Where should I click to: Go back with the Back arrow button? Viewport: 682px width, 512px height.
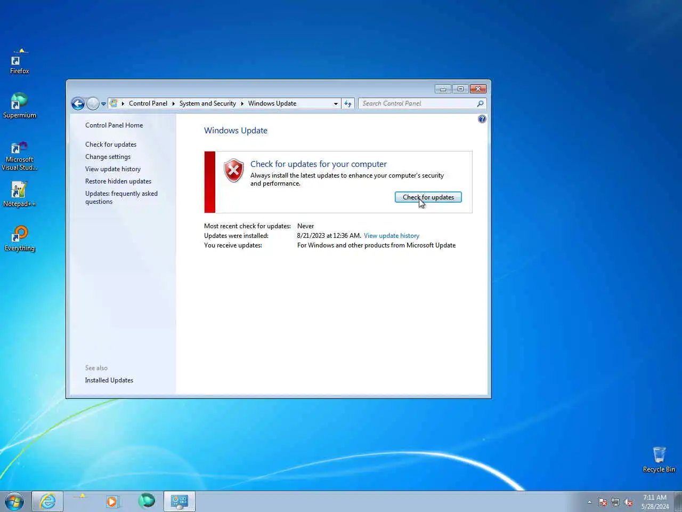78,103
